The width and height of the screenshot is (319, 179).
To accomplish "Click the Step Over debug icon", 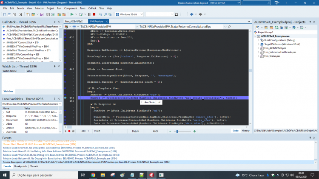I will click(x=105, y=14).
